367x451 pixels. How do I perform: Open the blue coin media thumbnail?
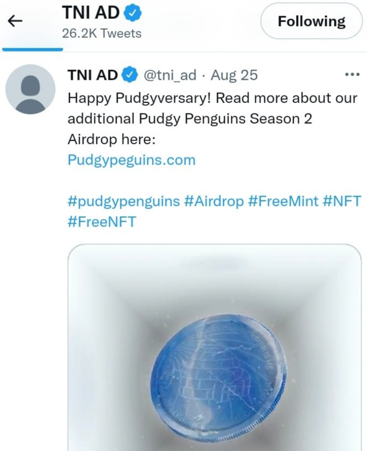215,347
